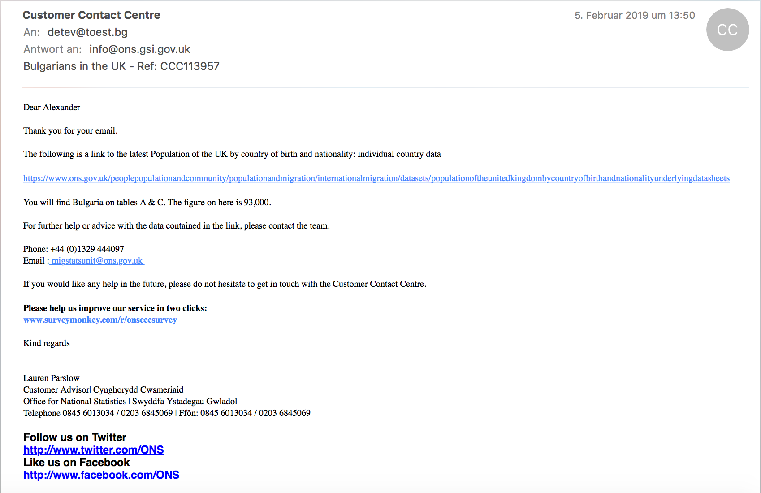Image resolution: width=761 pixels, height=493 pixels.
Task: Click recipient address detev@toest.bg
Action: click(88, 32)
